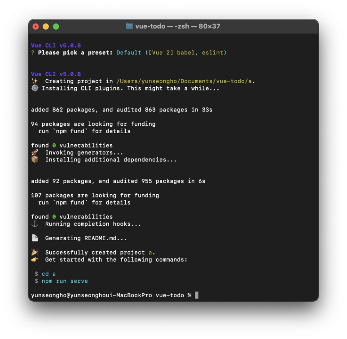This screenshot has height=339, width=347.
Task: Click the red close window button
Action: click(35, 27)
